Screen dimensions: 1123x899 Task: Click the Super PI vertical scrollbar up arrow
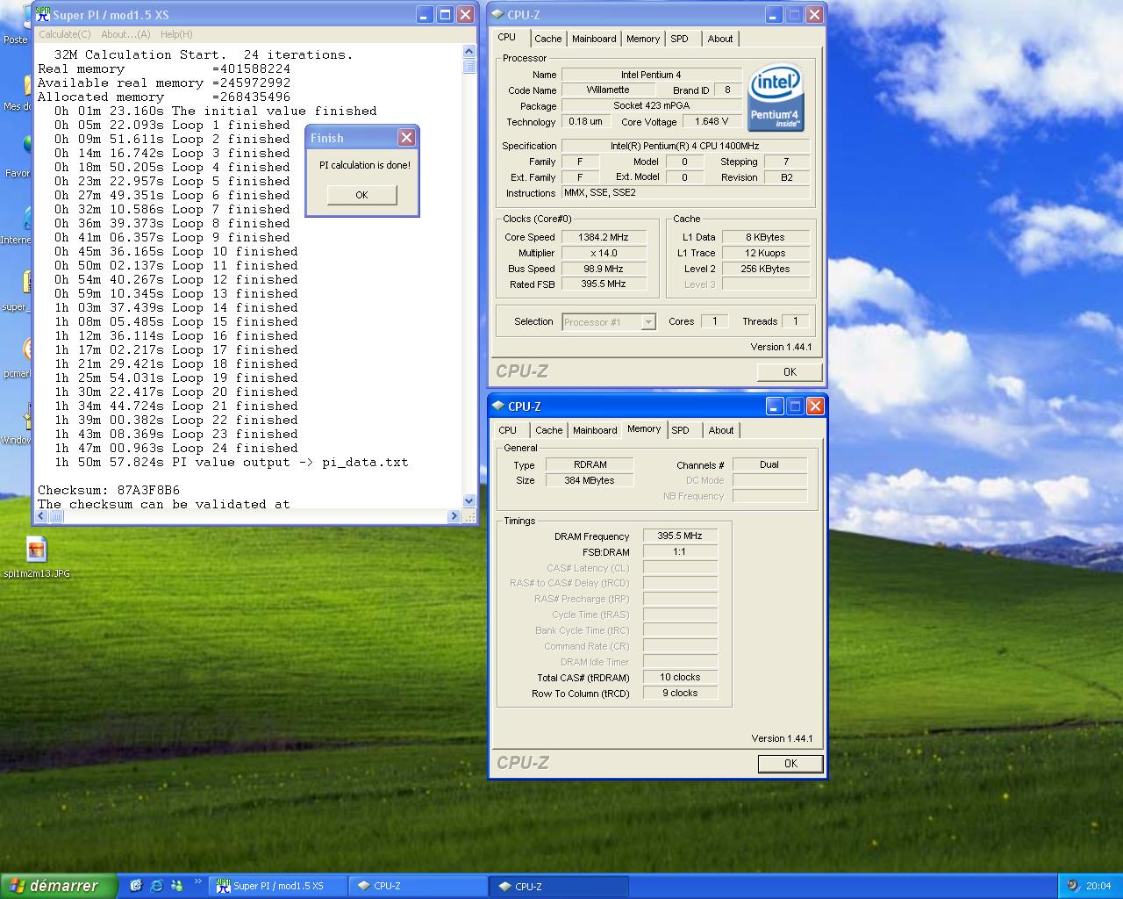(x=469, y=52)
